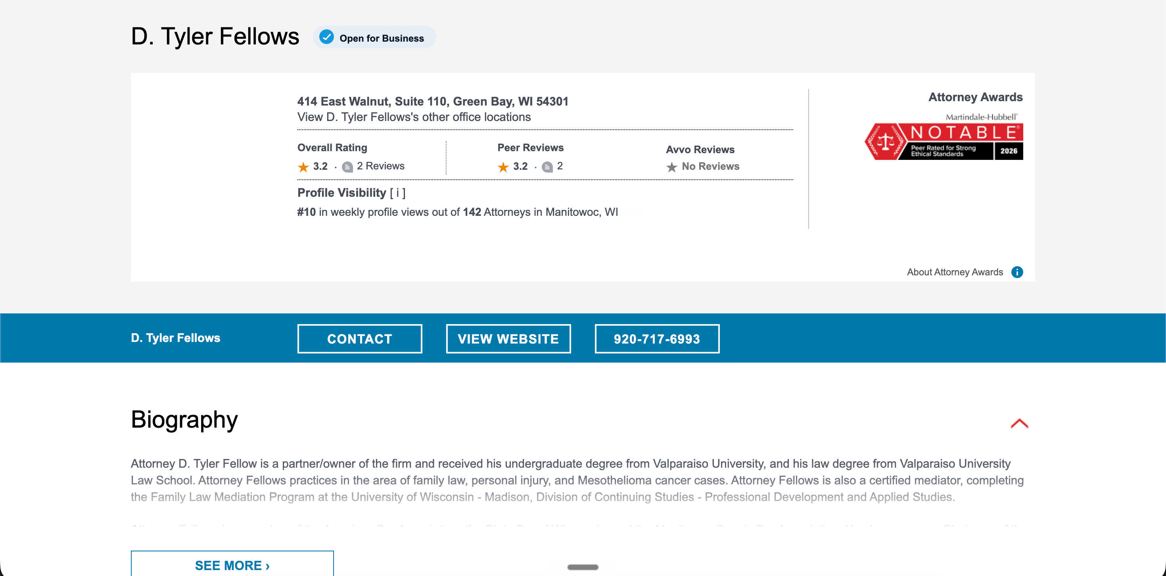Click the About Attorney Awards info icon
Screen dimensions: 1166x576
(1017, 272)
